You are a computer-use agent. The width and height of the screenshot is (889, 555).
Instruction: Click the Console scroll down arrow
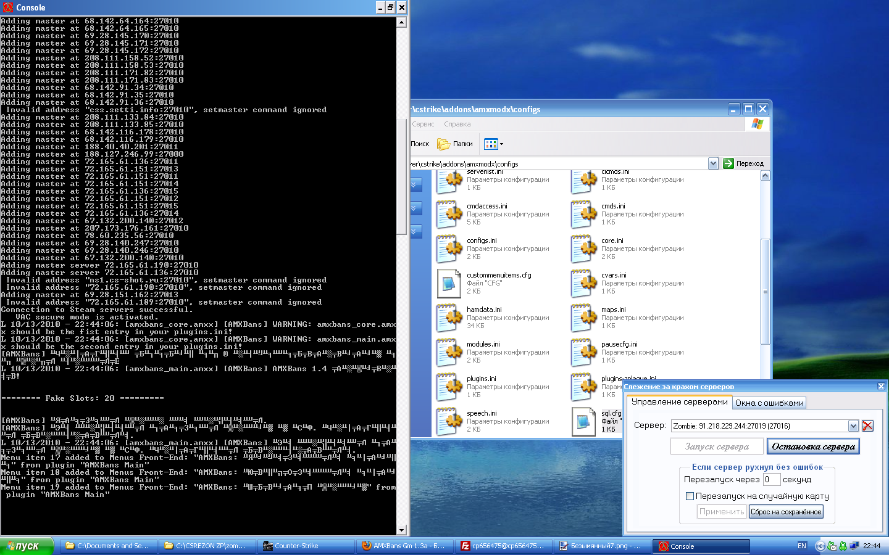pyautogui.click(x=401, y=530)
